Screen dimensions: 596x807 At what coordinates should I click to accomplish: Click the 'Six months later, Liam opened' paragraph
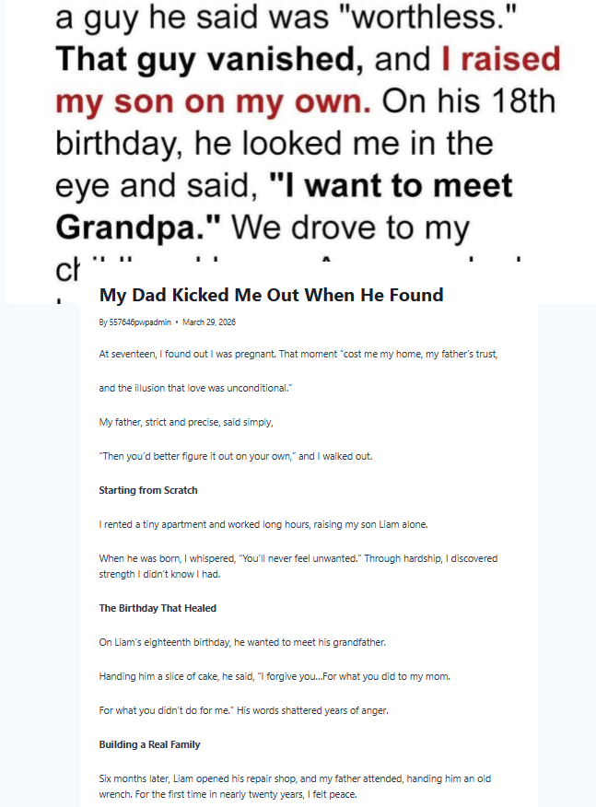295,784
